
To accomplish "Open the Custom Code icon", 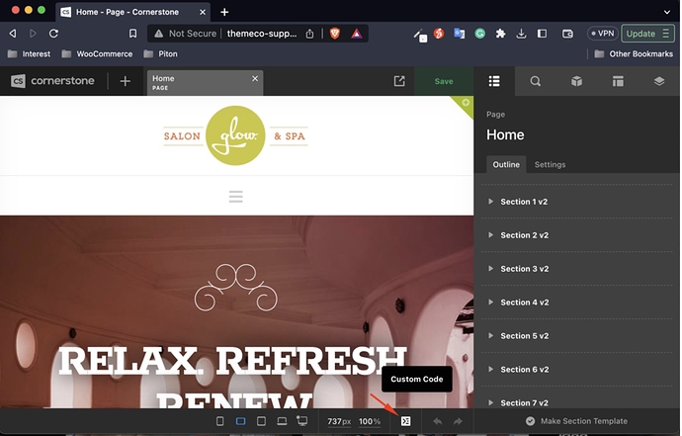I will (405, 421).
